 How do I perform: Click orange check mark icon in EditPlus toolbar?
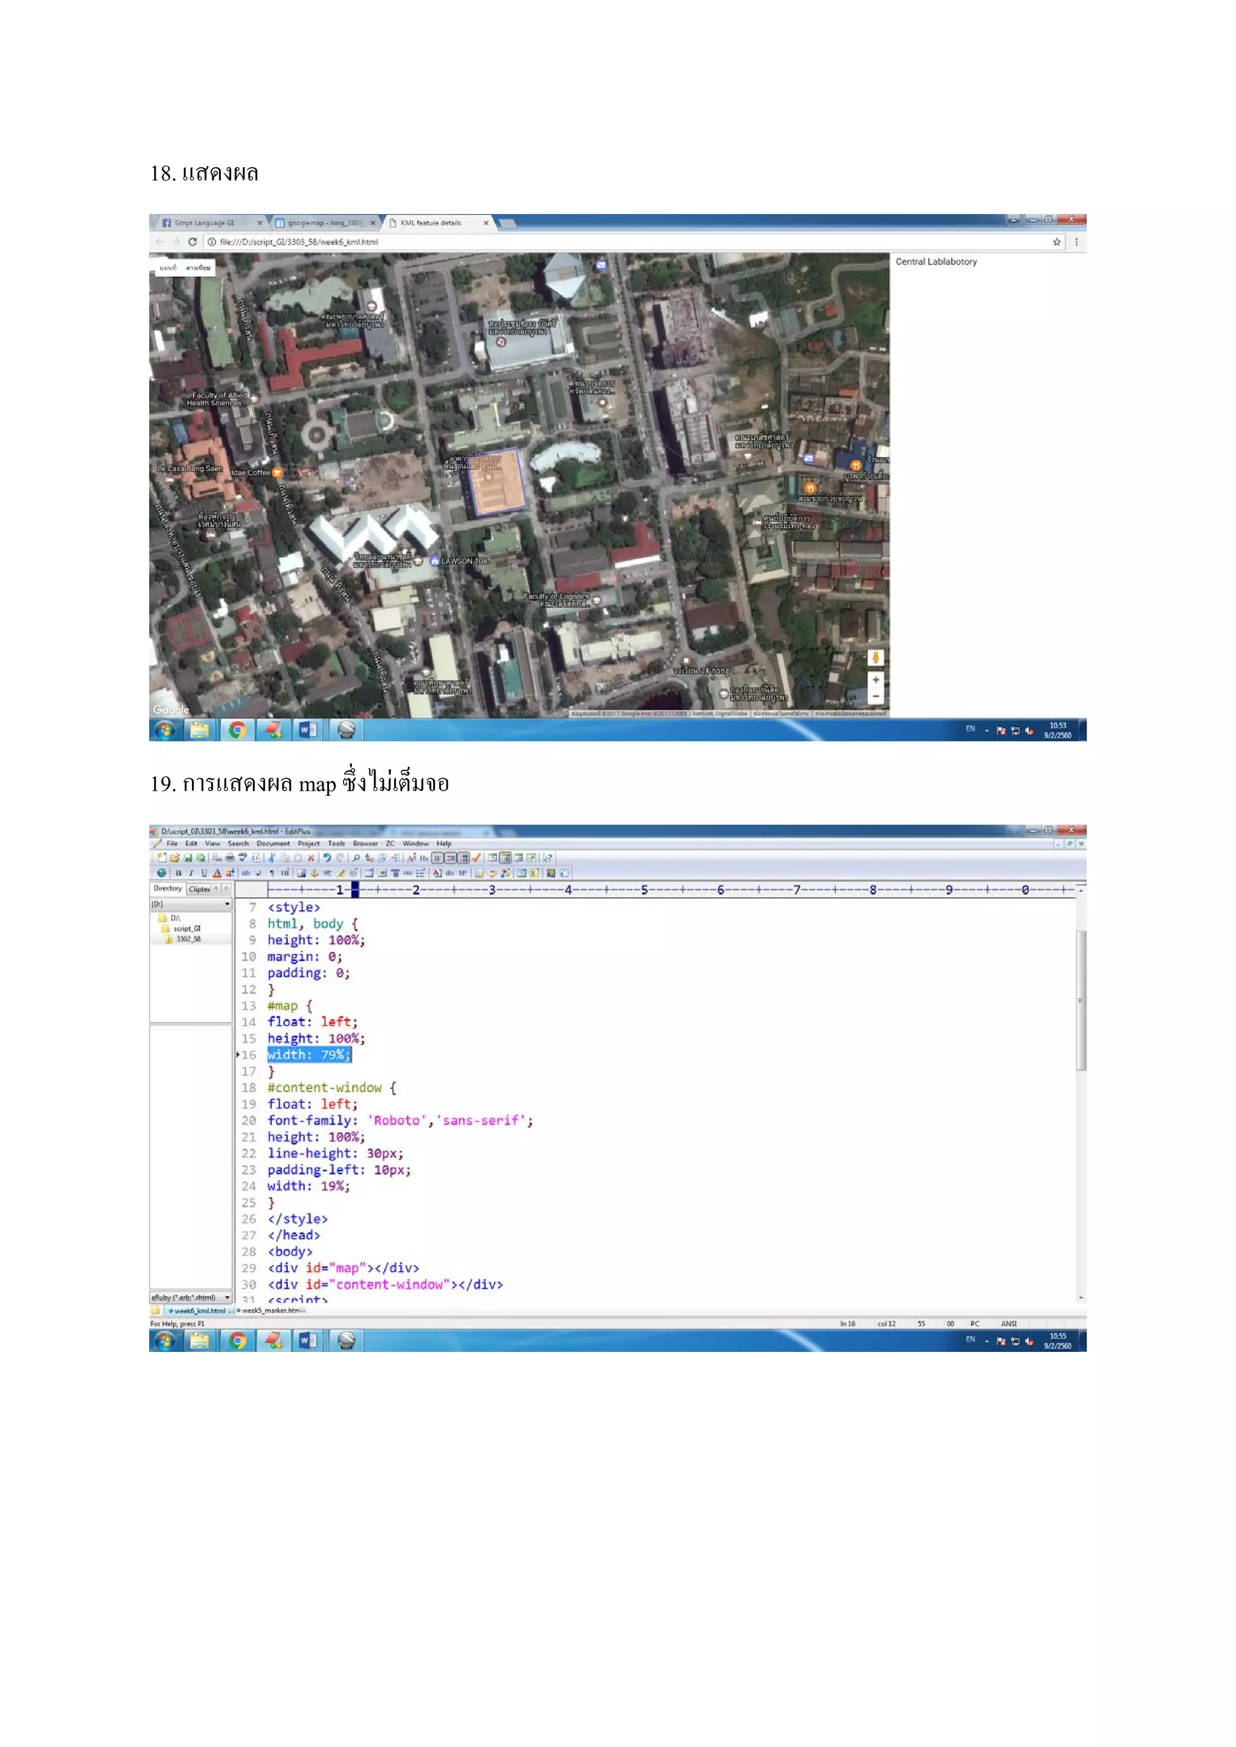click(476, 858)
